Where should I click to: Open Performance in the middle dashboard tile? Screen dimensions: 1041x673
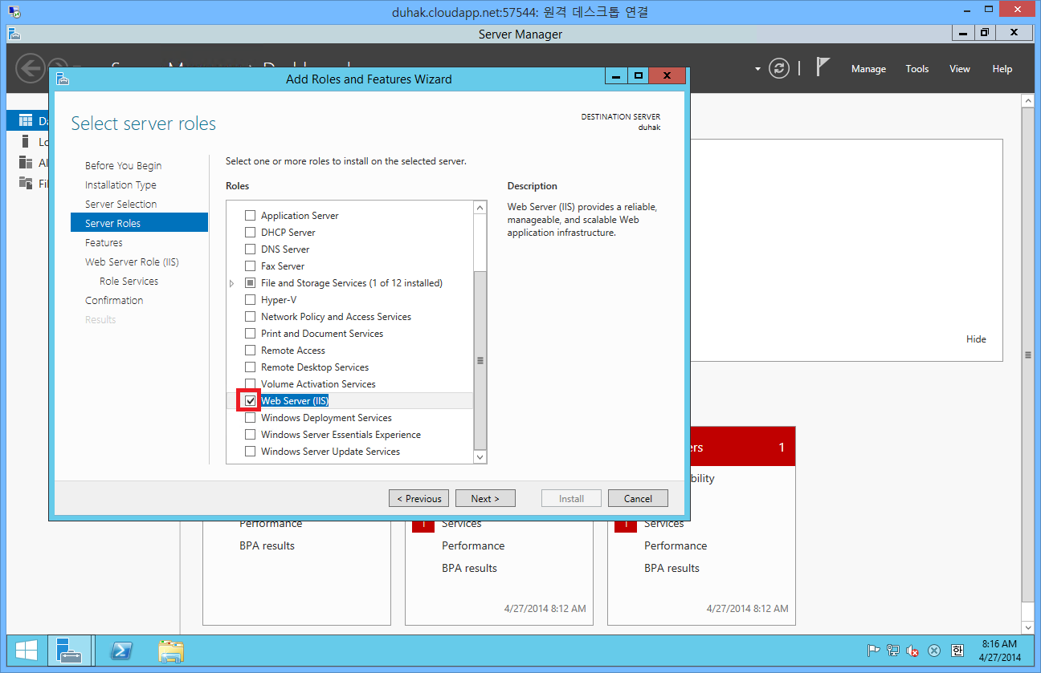(x=473, y=545)
